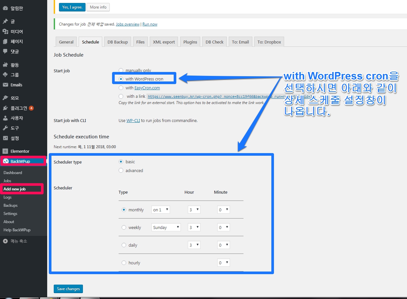The height and width of the screenshot is (299, 407).
Task: Choose the 'with EasyCron.com' start option radio
Action: [x=121, y=88]
